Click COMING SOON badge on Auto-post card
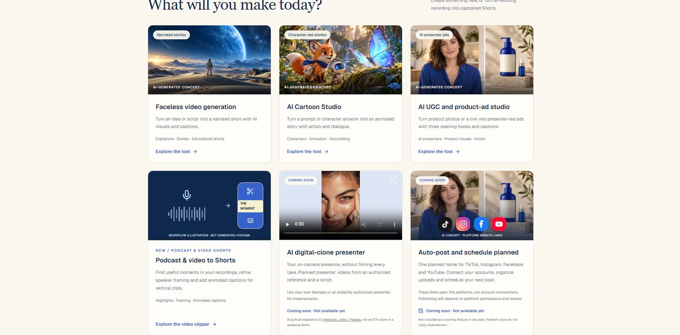This screenshot has height=335, width=680. (x=432, y=180)
